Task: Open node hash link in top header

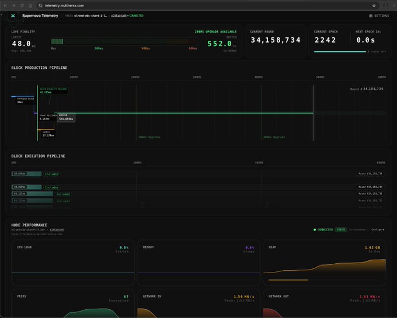Action: pyautogui.click(x=119, y=16)
